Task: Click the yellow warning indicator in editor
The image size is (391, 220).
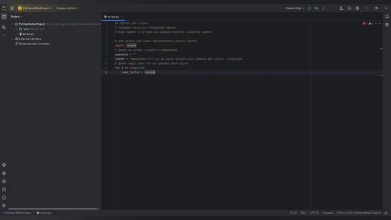Action: click(x=371, y=23)
